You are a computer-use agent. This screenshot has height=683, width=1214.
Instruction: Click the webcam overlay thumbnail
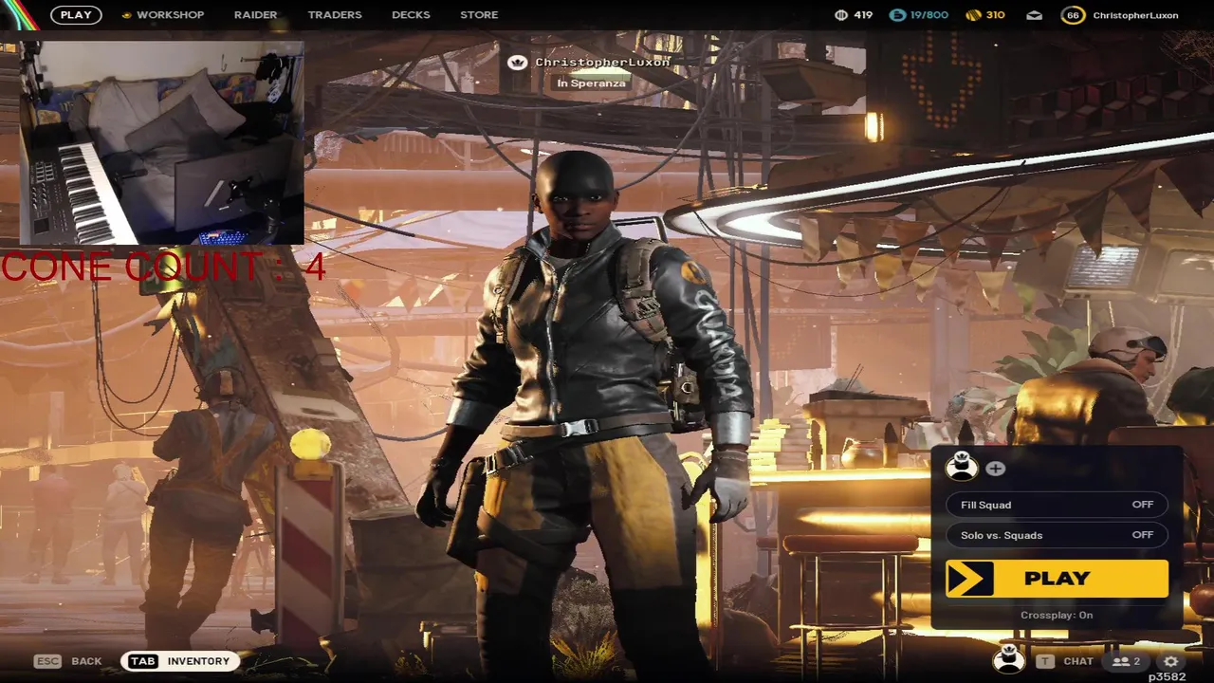pos(161,141)
